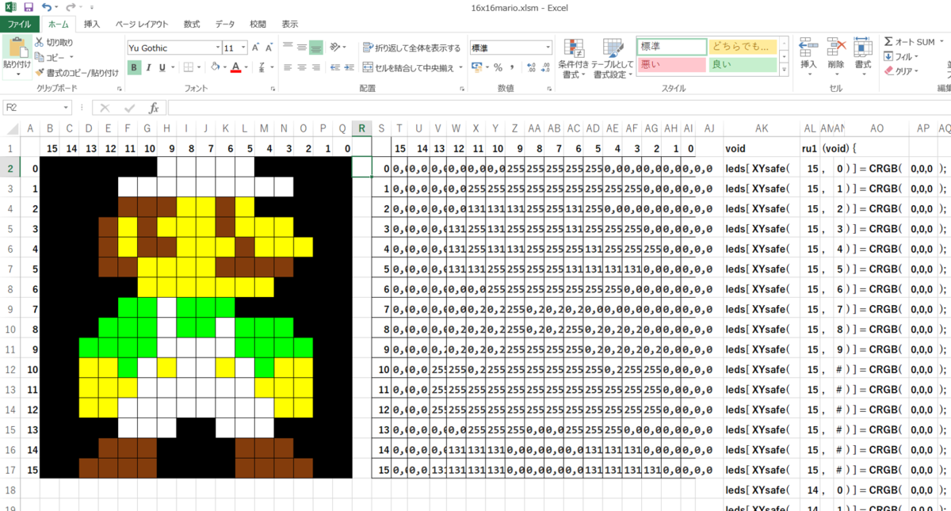Expand the cell styles gallery
951x511 pixels.
(x=785, y=71)
